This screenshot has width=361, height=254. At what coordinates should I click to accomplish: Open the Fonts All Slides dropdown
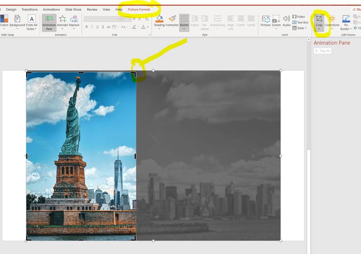(32, 22)
